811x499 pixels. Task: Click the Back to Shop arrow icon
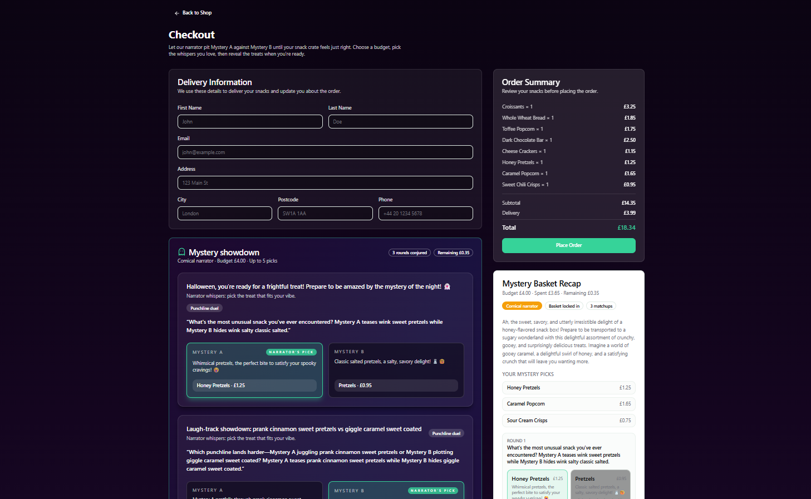177,13
